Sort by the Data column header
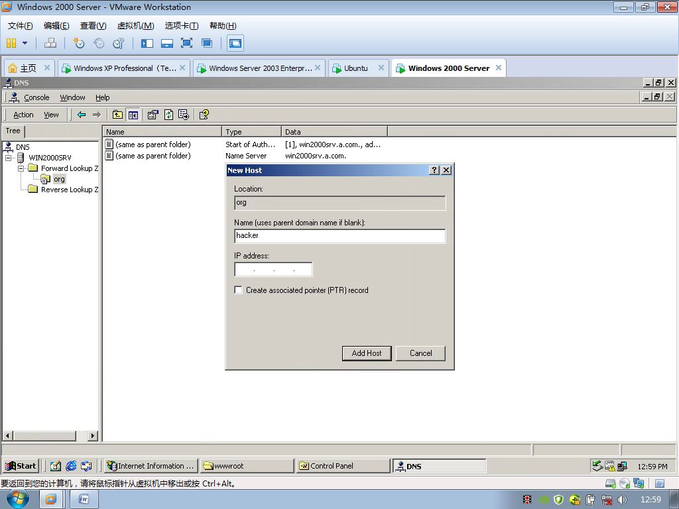The width and height of the screenshot is (679, 509). tap(335, 132)
